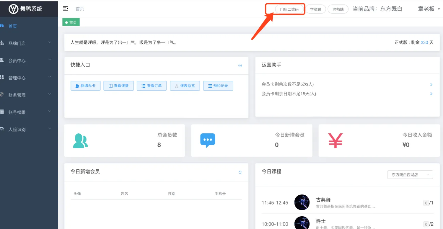This screenshot has height=229, width=443.
Task: Open the 东方既白西湖店 store dropdown
Action: (410, 175)
